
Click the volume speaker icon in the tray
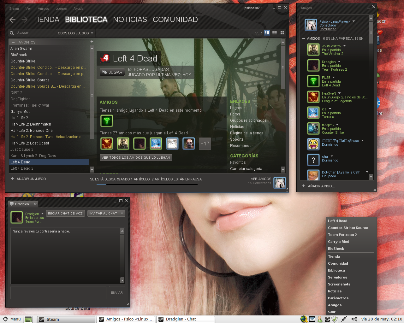354,319
